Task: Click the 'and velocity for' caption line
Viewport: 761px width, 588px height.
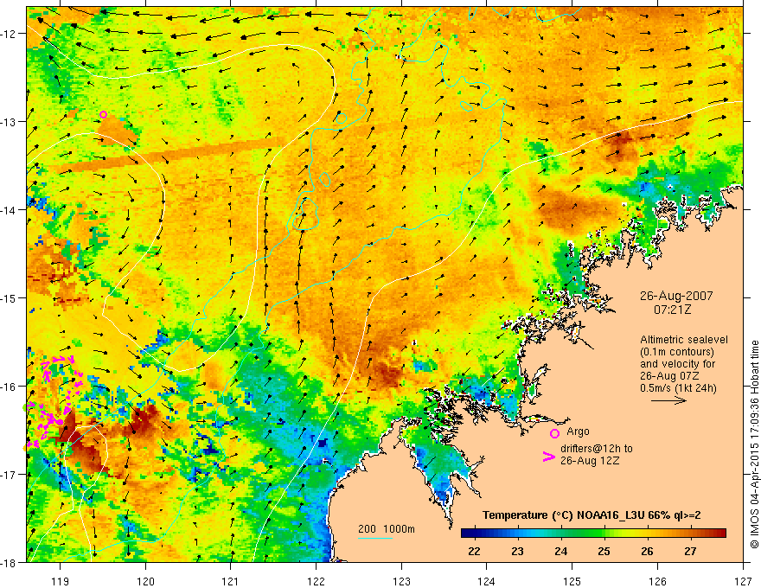Action: point(677,364)
